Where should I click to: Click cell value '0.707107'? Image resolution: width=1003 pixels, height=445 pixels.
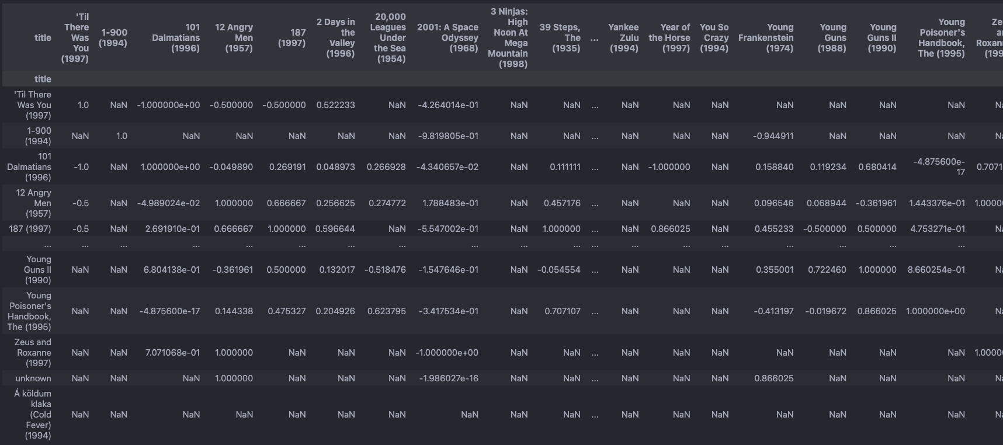[x=563, y=311]
